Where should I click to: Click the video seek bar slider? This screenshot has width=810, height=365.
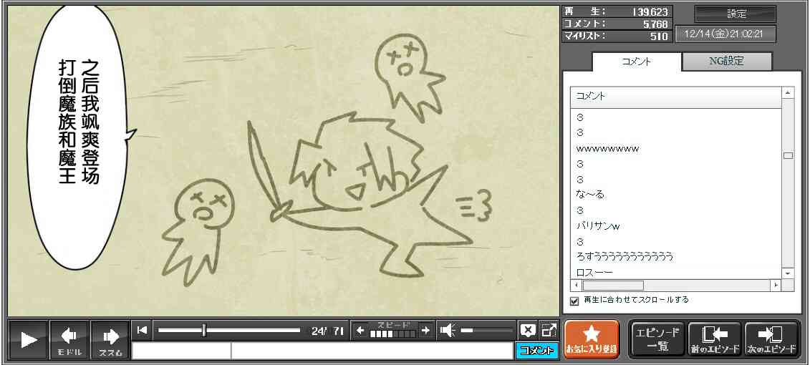point(205,330)
